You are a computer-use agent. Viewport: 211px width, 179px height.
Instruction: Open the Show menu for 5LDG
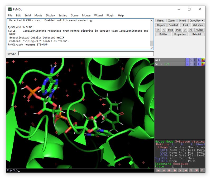[x=191, y=64]
